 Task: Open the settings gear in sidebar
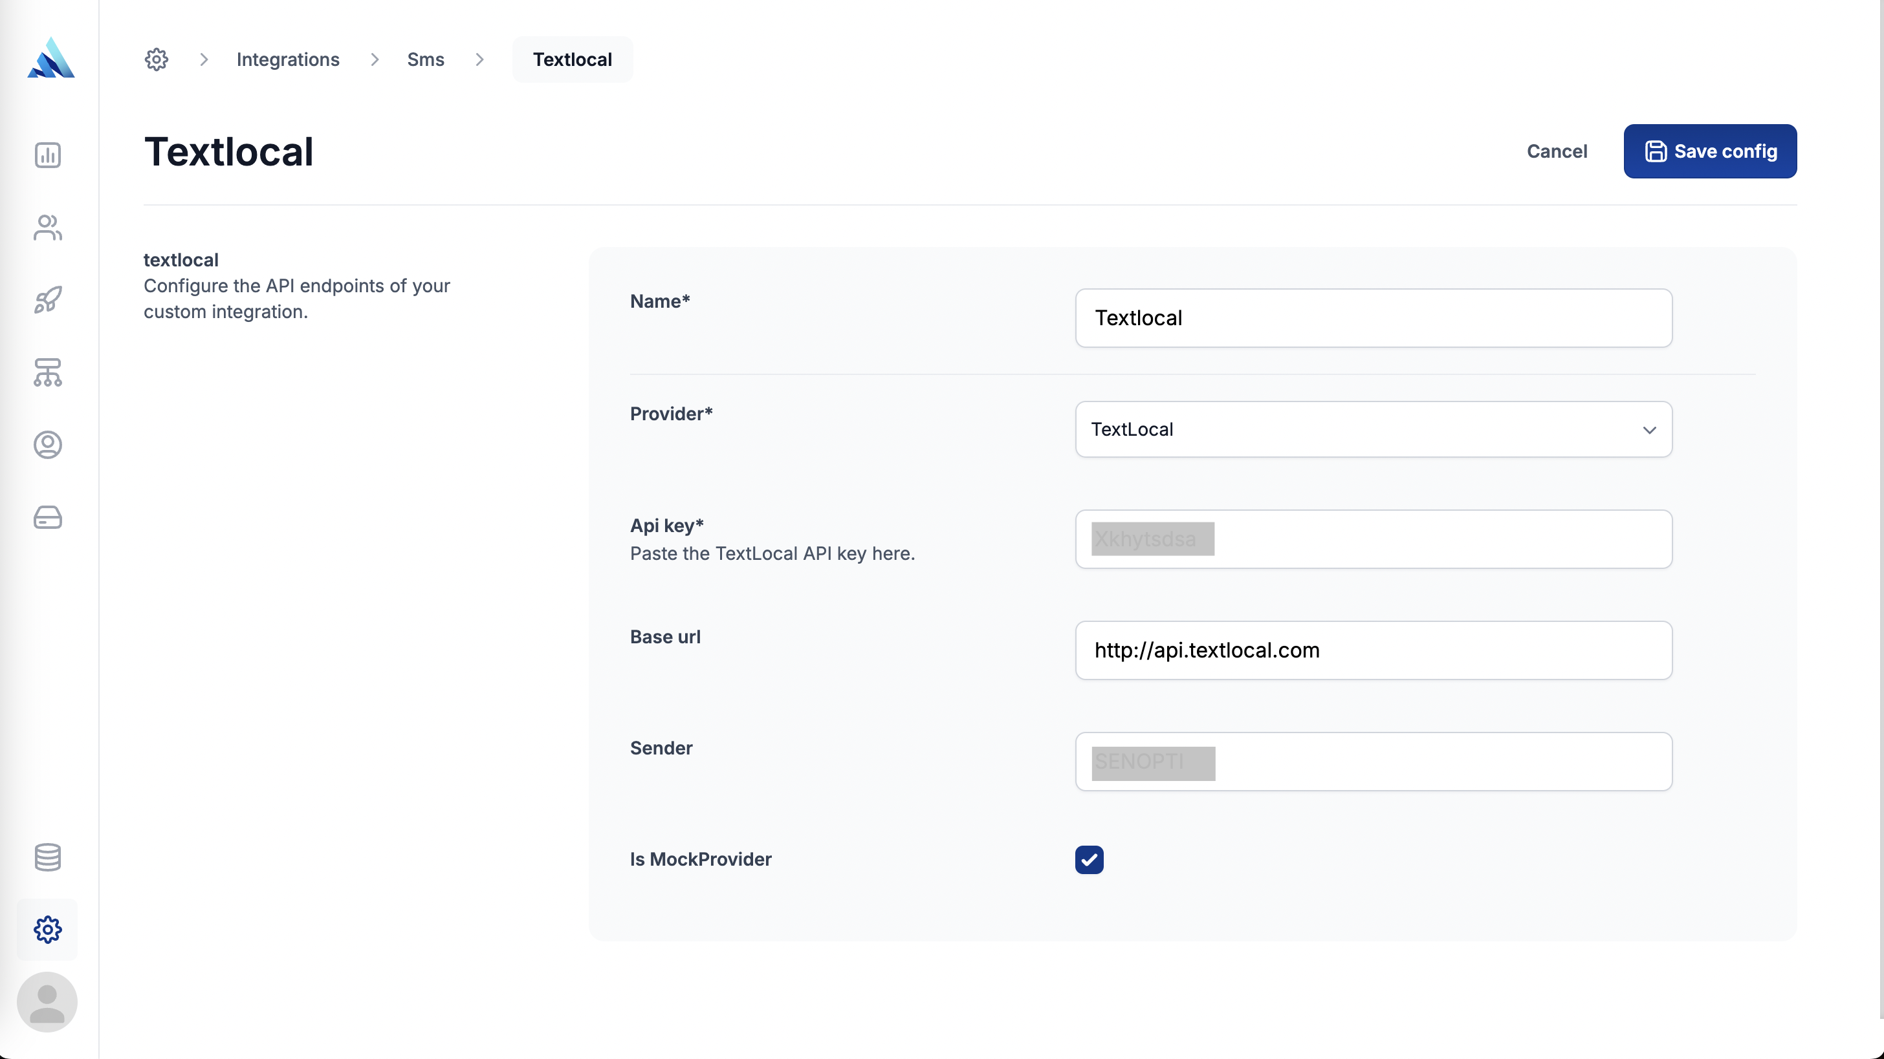[x=47, y=929]
